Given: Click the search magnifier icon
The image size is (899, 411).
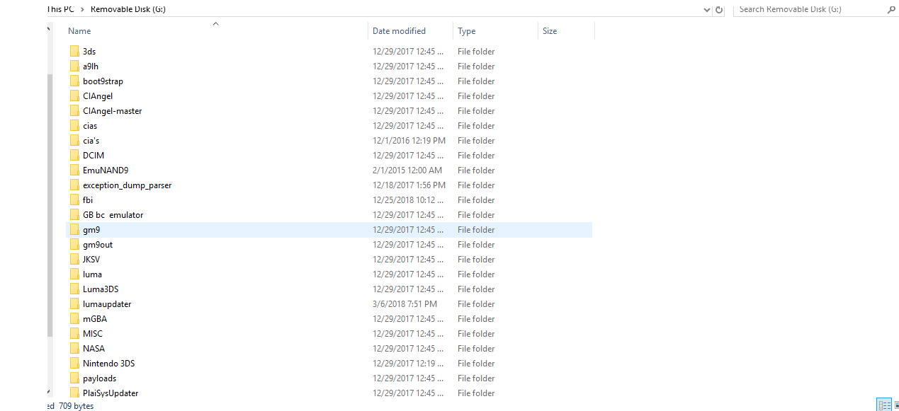Looking at the screenshot, I should pos(891,10).
